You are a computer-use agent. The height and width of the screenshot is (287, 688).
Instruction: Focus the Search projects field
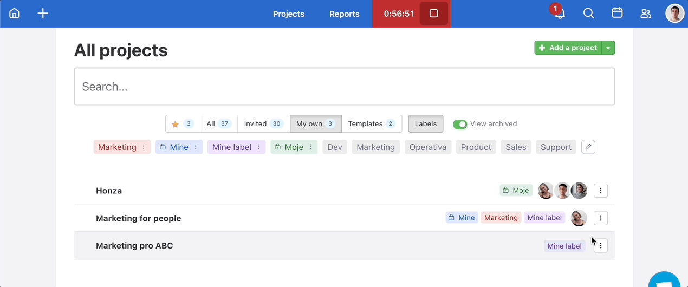pyautogui.click(x=345, y=87)
